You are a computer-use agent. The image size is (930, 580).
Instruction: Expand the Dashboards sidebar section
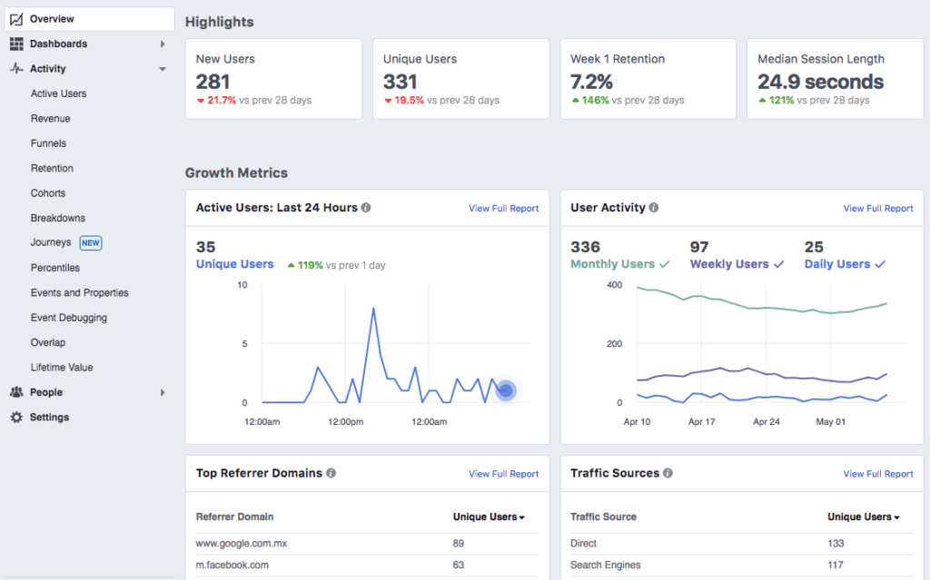(163, 44)
